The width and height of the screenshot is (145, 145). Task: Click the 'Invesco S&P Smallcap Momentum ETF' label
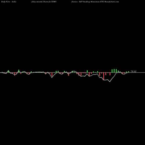pyautogui.click(x=88, y=2)
